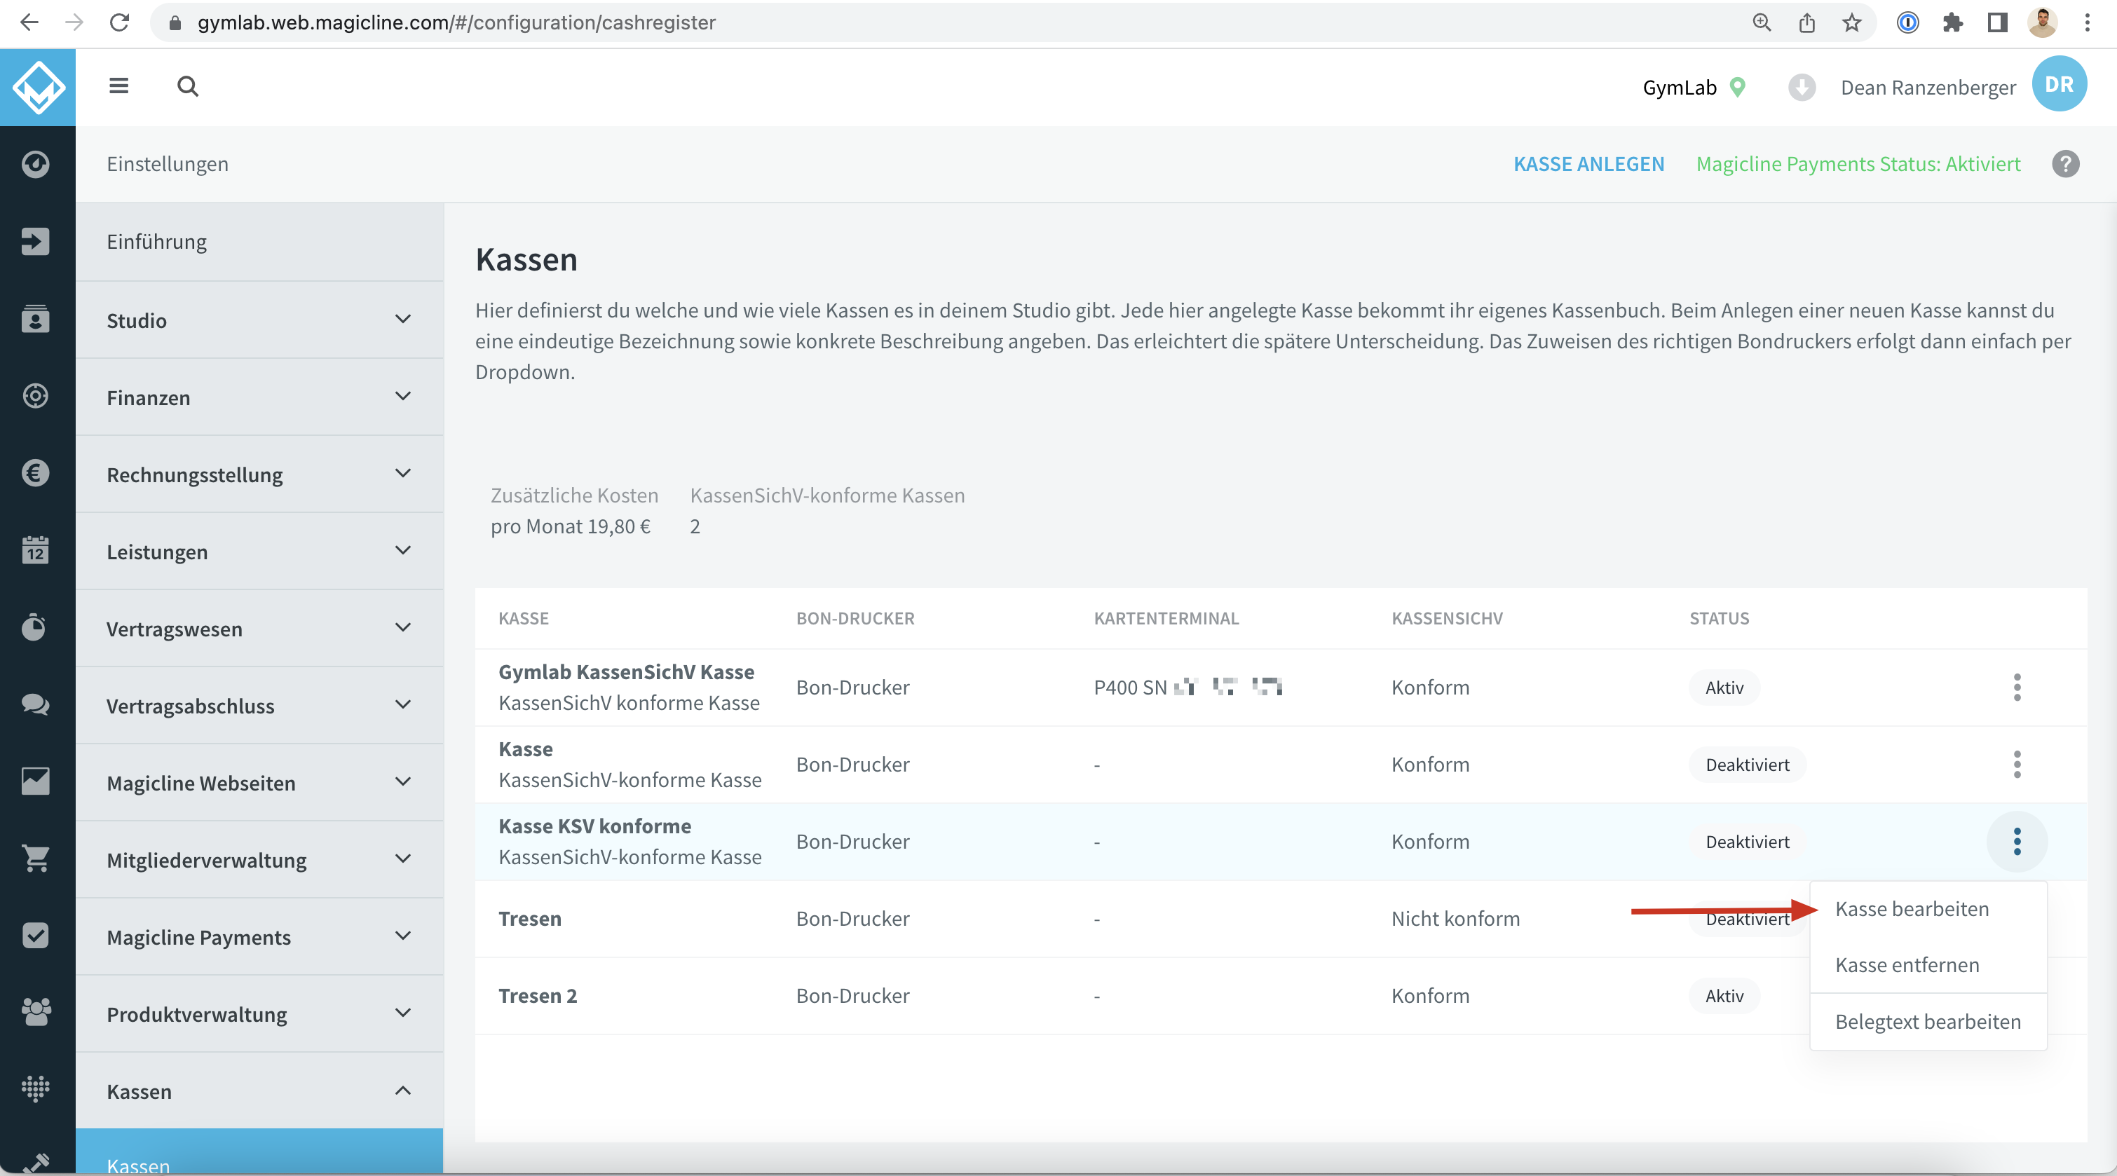Click the Magicline logo icon
Screen dimensions: 2117x1176
point(38,87)
